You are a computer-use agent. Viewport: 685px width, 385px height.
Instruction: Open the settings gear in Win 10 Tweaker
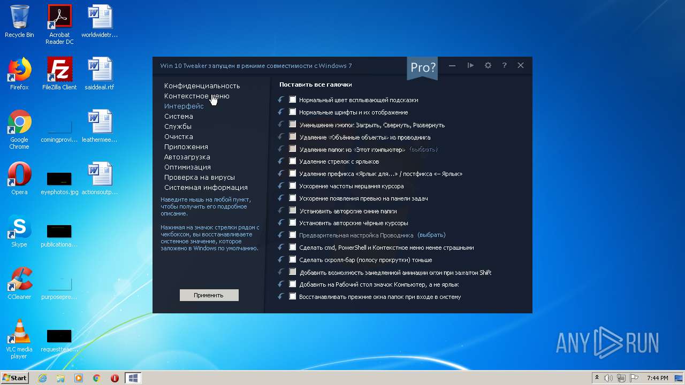pos(488,65)
